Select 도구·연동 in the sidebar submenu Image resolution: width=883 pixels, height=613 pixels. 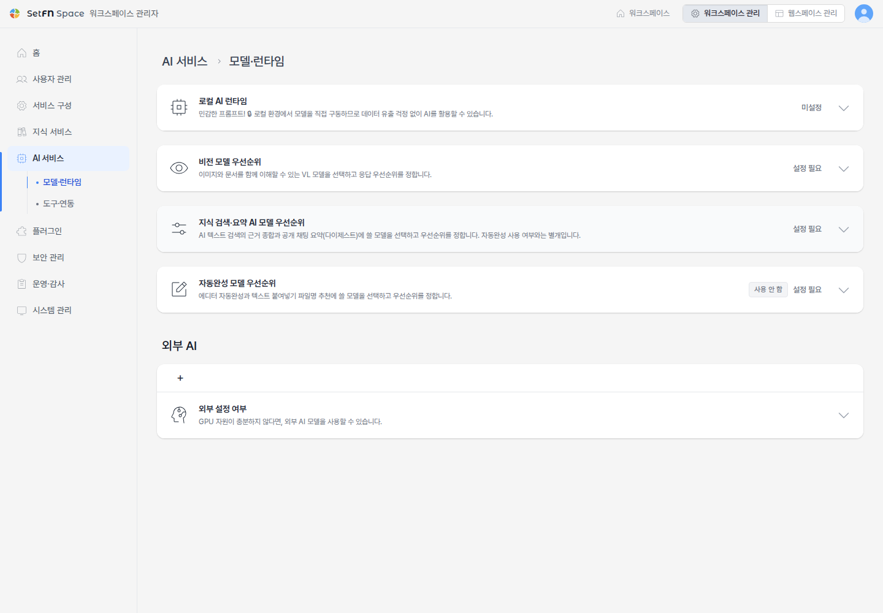[x=58, y=204]
